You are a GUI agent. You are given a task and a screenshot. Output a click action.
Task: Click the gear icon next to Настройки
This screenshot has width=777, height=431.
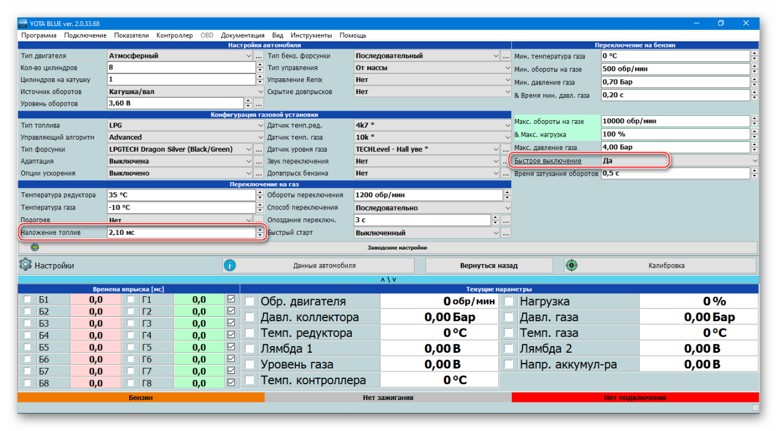tap(25, 265)
